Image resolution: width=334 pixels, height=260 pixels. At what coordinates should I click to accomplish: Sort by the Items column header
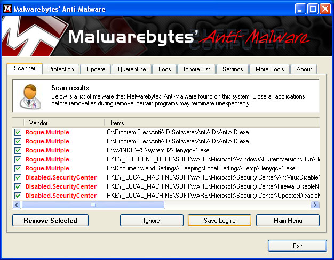click(212, 123)
